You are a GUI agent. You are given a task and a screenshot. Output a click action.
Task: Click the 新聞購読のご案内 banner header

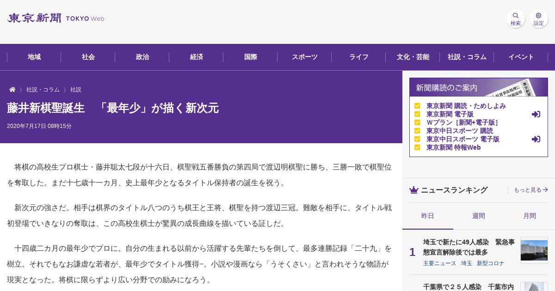click(x=479, y=87)
